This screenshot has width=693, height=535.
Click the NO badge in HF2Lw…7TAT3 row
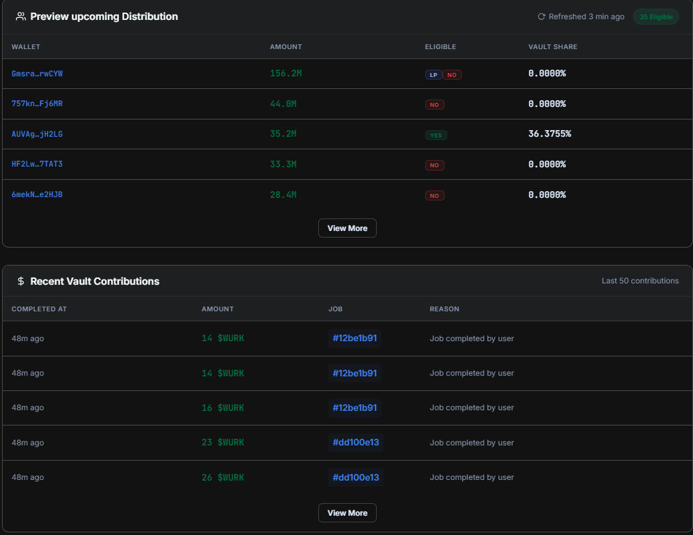[435, 165]
